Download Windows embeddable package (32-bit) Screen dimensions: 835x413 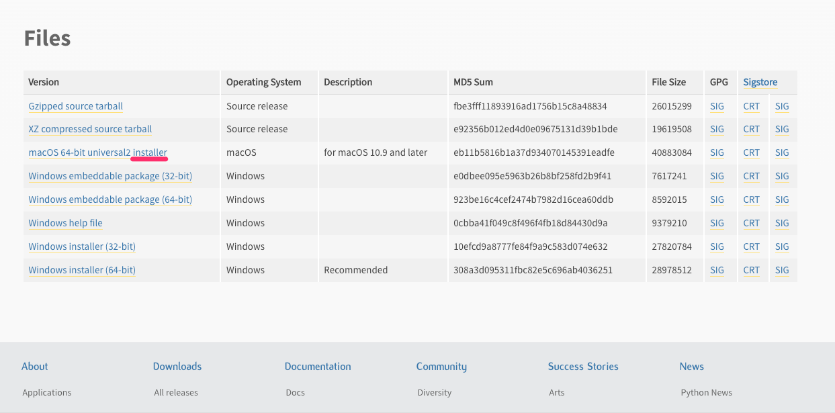tap(110, 176)
